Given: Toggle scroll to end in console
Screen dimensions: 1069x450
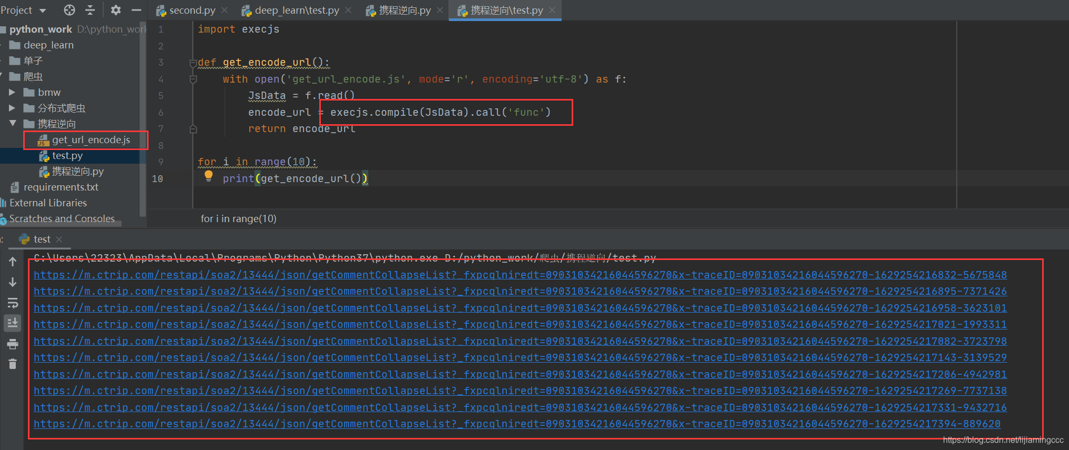Looking at the screenshot, I should [x=13, y=323].
